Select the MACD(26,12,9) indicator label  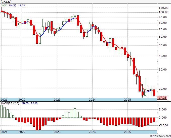point(10,103)
